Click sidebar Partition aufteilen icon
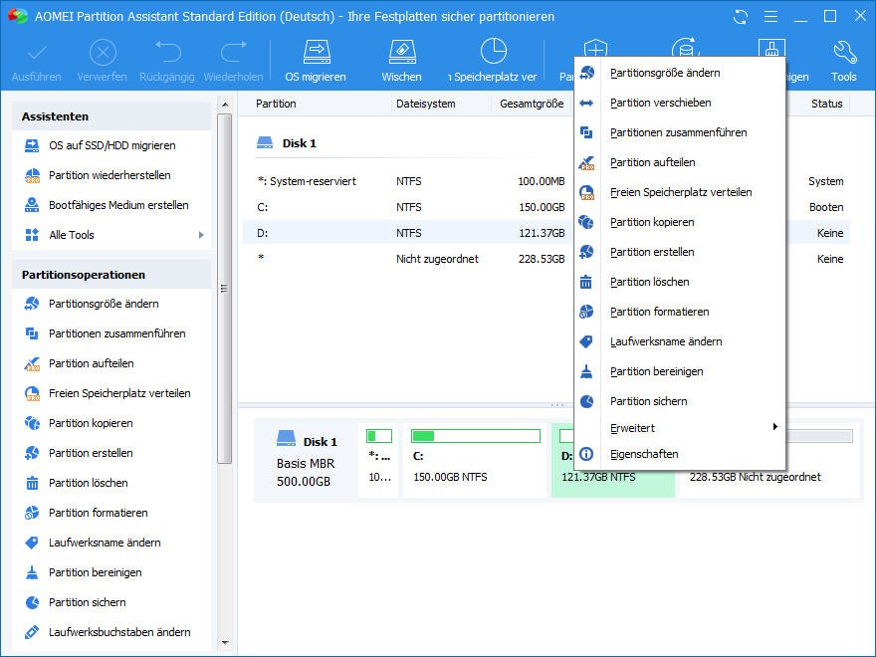Screen dimensions: 876x657 [32, 363]
